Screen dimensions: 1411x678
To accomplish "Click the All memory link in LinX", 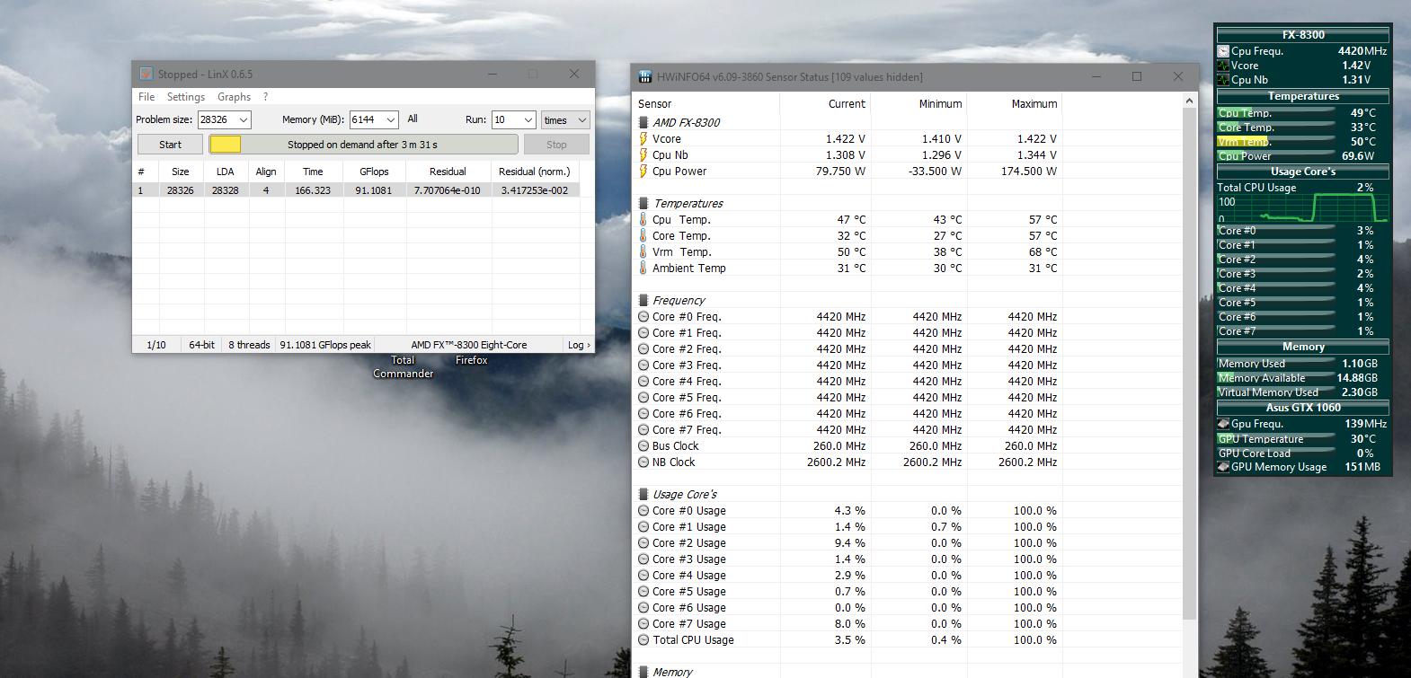I will [413, 119].
